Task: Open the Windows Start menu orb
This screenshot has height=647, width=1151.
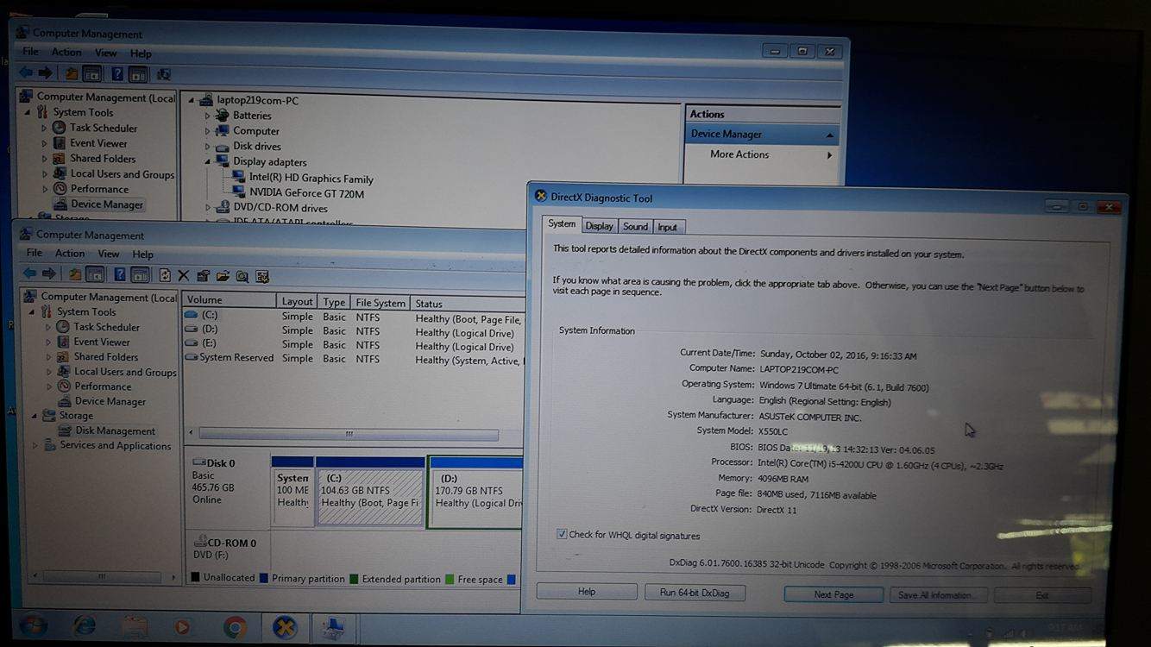Action: point(33,625)
